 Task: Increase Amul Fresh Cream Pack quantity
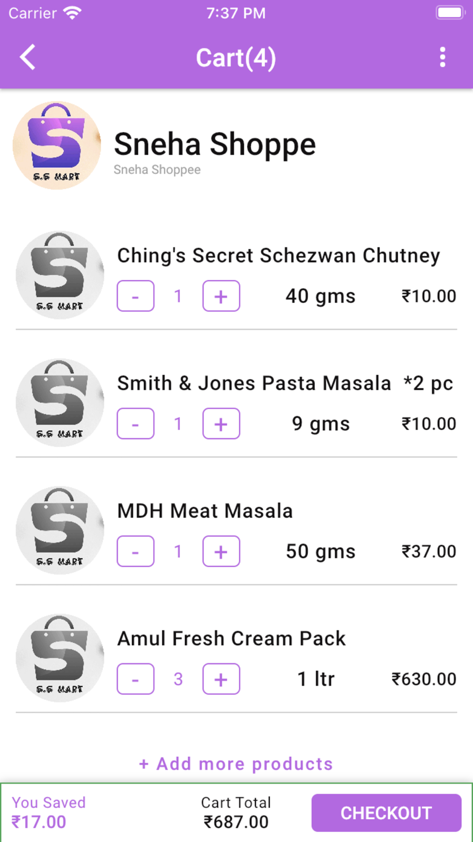click(221, 679)
